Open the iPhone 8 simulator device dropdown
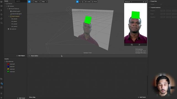 pos(128,2)
